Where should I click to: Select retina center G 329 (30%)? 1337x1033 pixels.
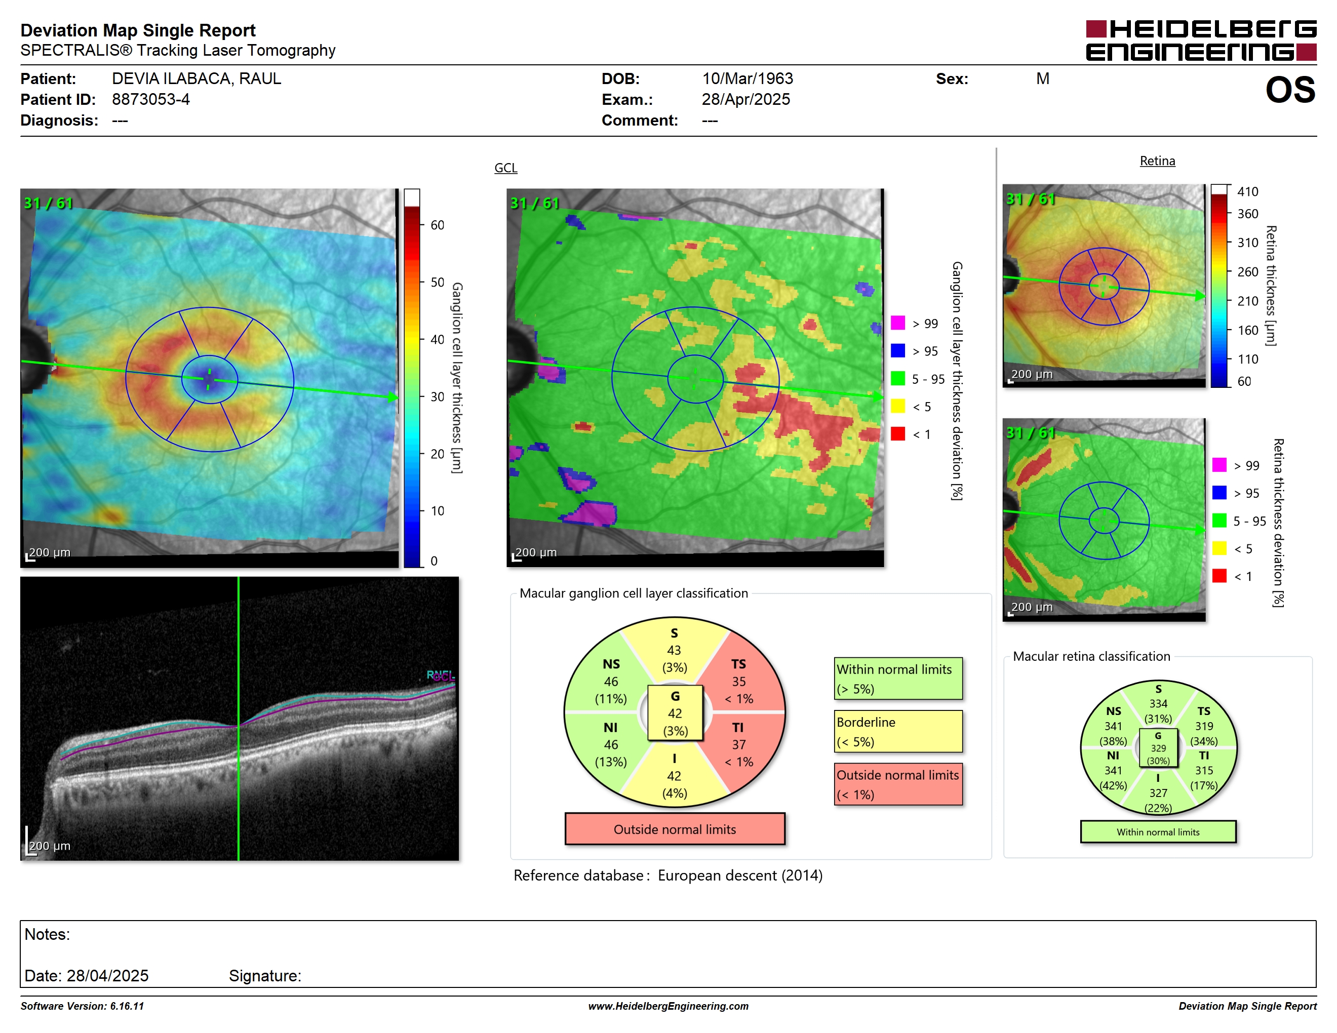(1158, 748)
